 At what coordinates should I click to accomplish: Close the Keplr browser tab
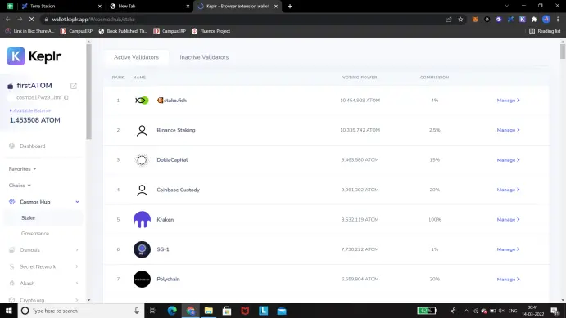click(x=276, y=6)
